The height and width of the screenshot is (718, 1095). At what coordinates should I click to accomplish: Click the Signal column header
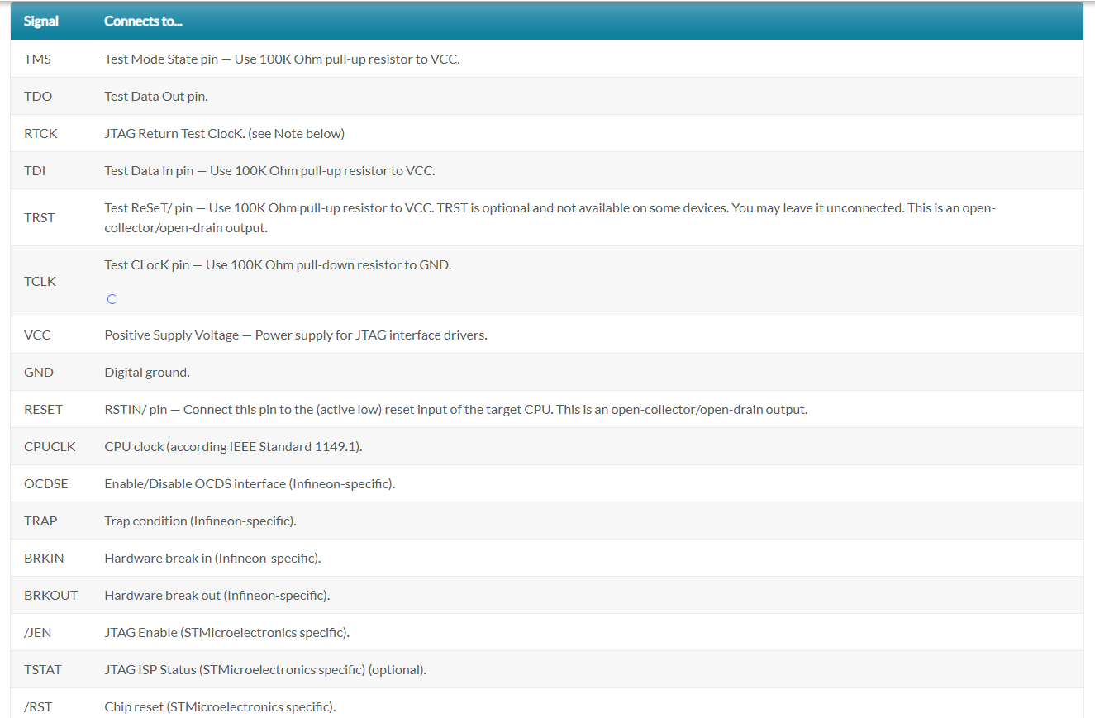pyautogui.click(x=41, y=21)
